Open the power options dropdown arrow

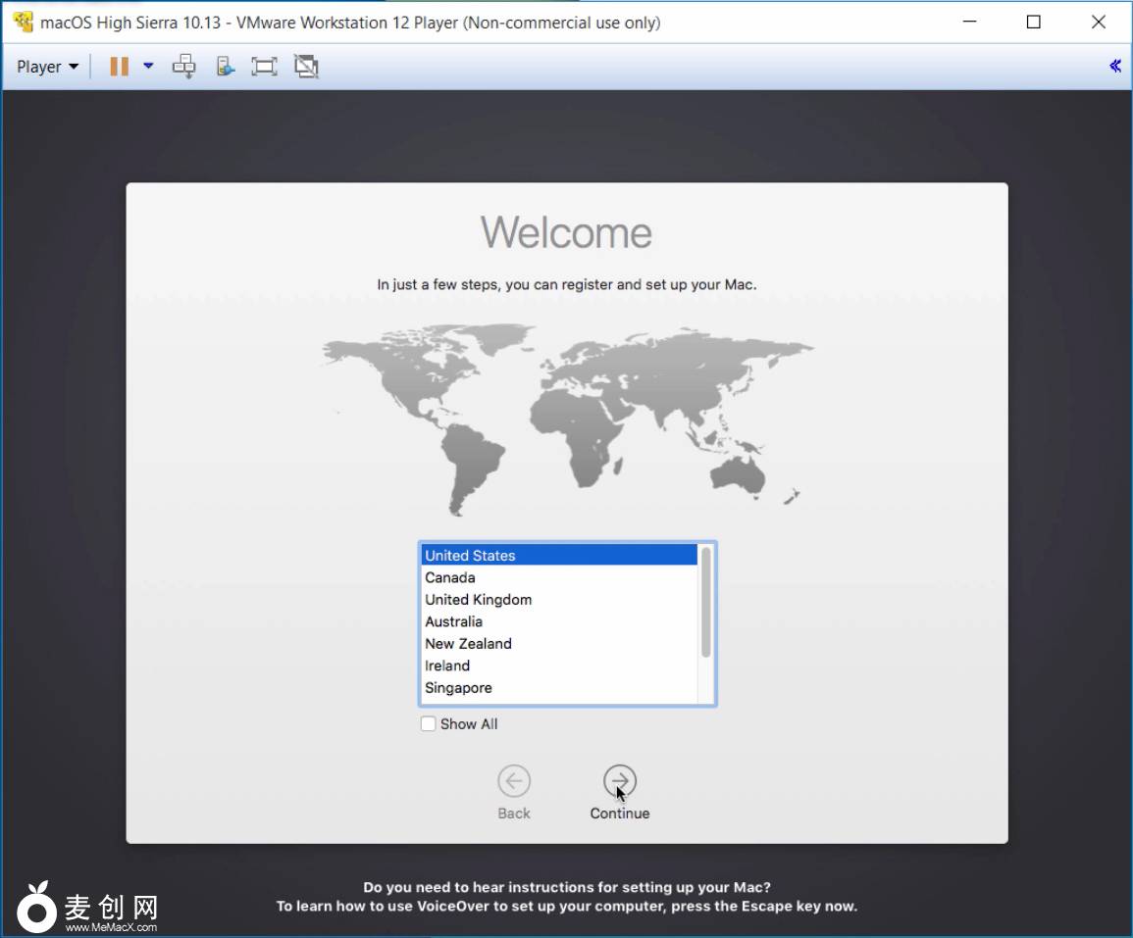(148, 67)
